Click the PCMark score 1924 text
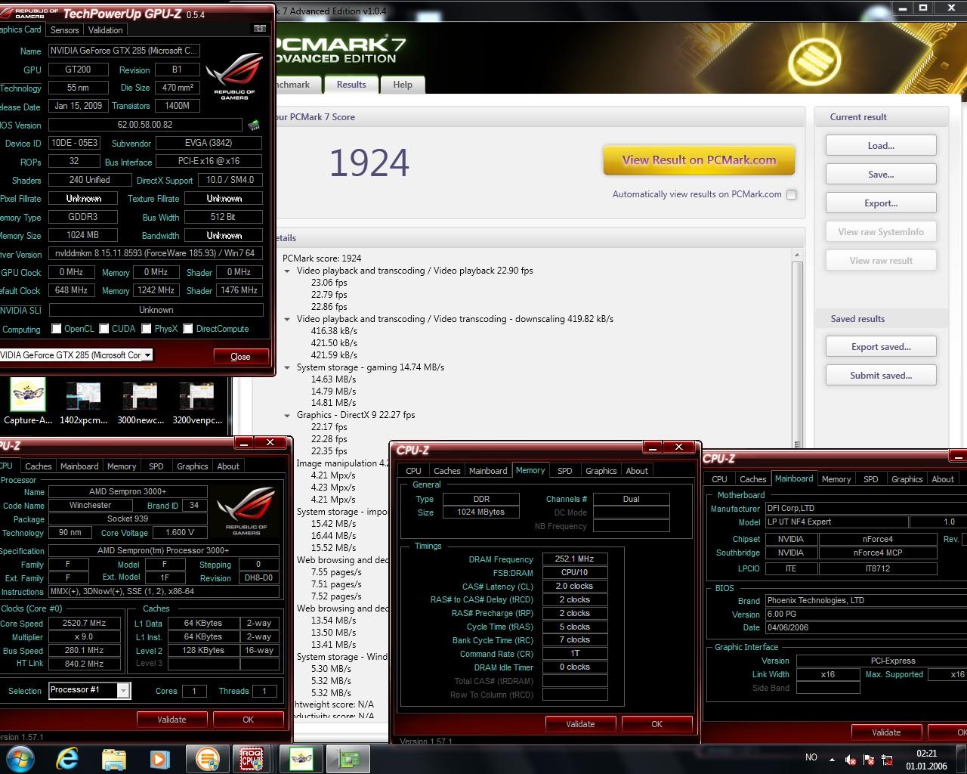The width and height of the screenshot is (967, 774). (369, 163)
